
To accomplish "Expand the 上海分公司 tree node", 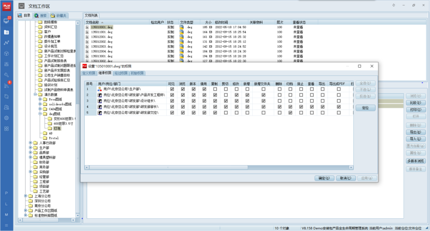I will click(25, 196).
